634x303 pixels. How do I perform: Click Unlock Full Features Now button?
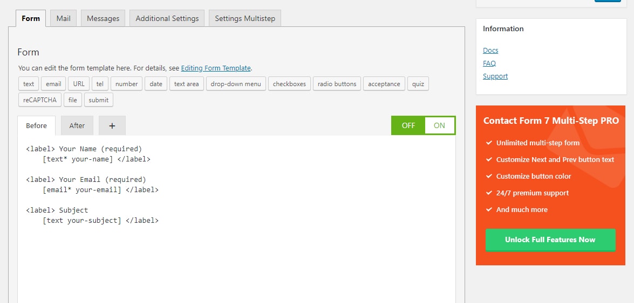pyautogui.click(x=550, y=239)
